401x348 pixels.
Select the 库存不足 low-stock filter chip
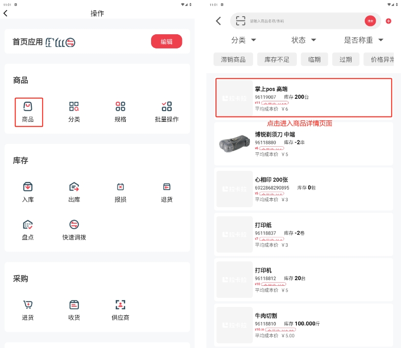[x=277, y=59]
